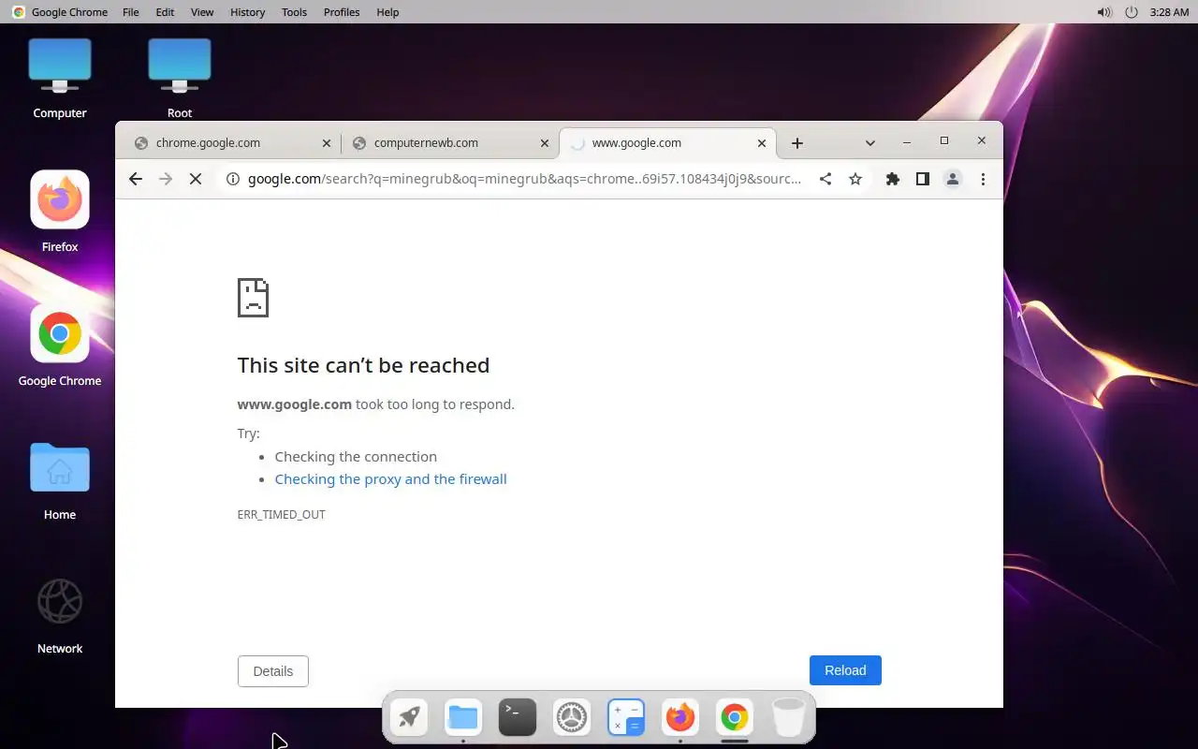Maximize the Chrome window
The image size is (1198, 749).
coord(943,140)
